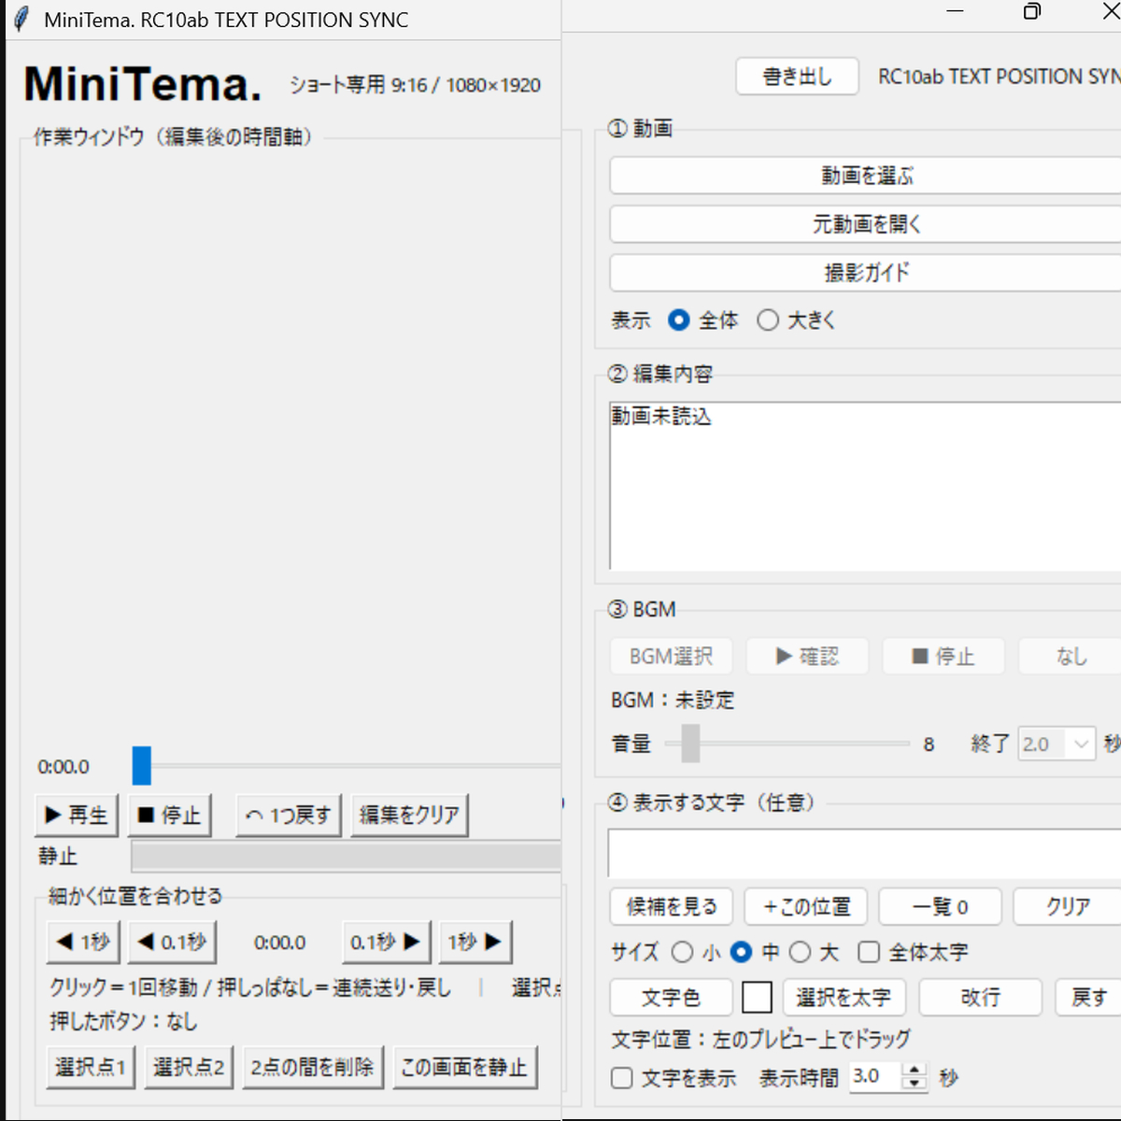Click the 選択を太字 button
The height and width of the screenshot is (1121, 1121).
(844, 998)
